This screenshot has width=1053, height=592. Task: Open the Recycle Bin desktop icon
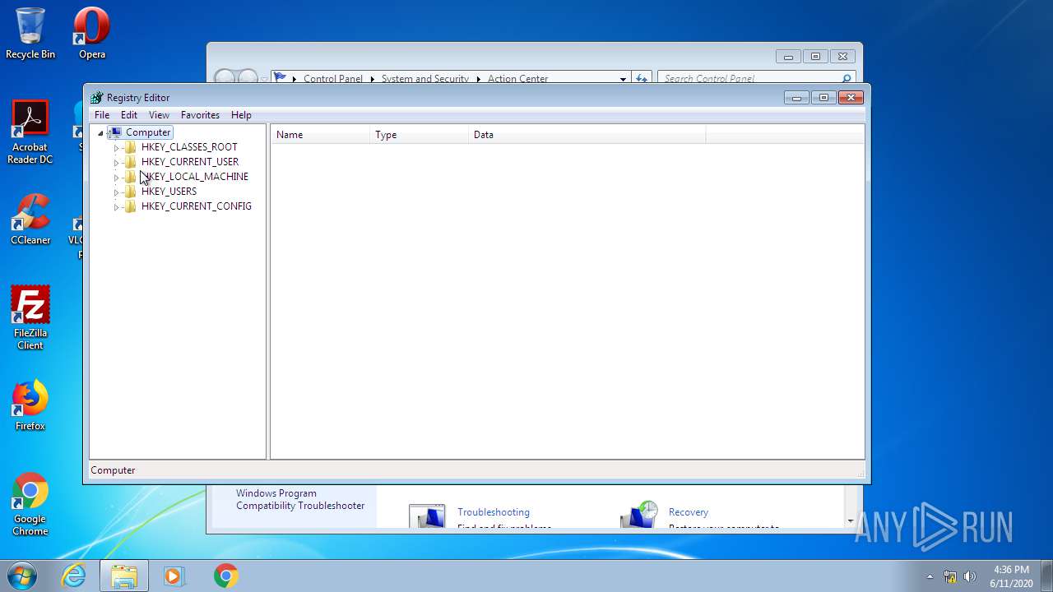30,33
